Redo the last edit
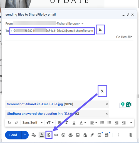The image size is (139, 143). (16, 123)
